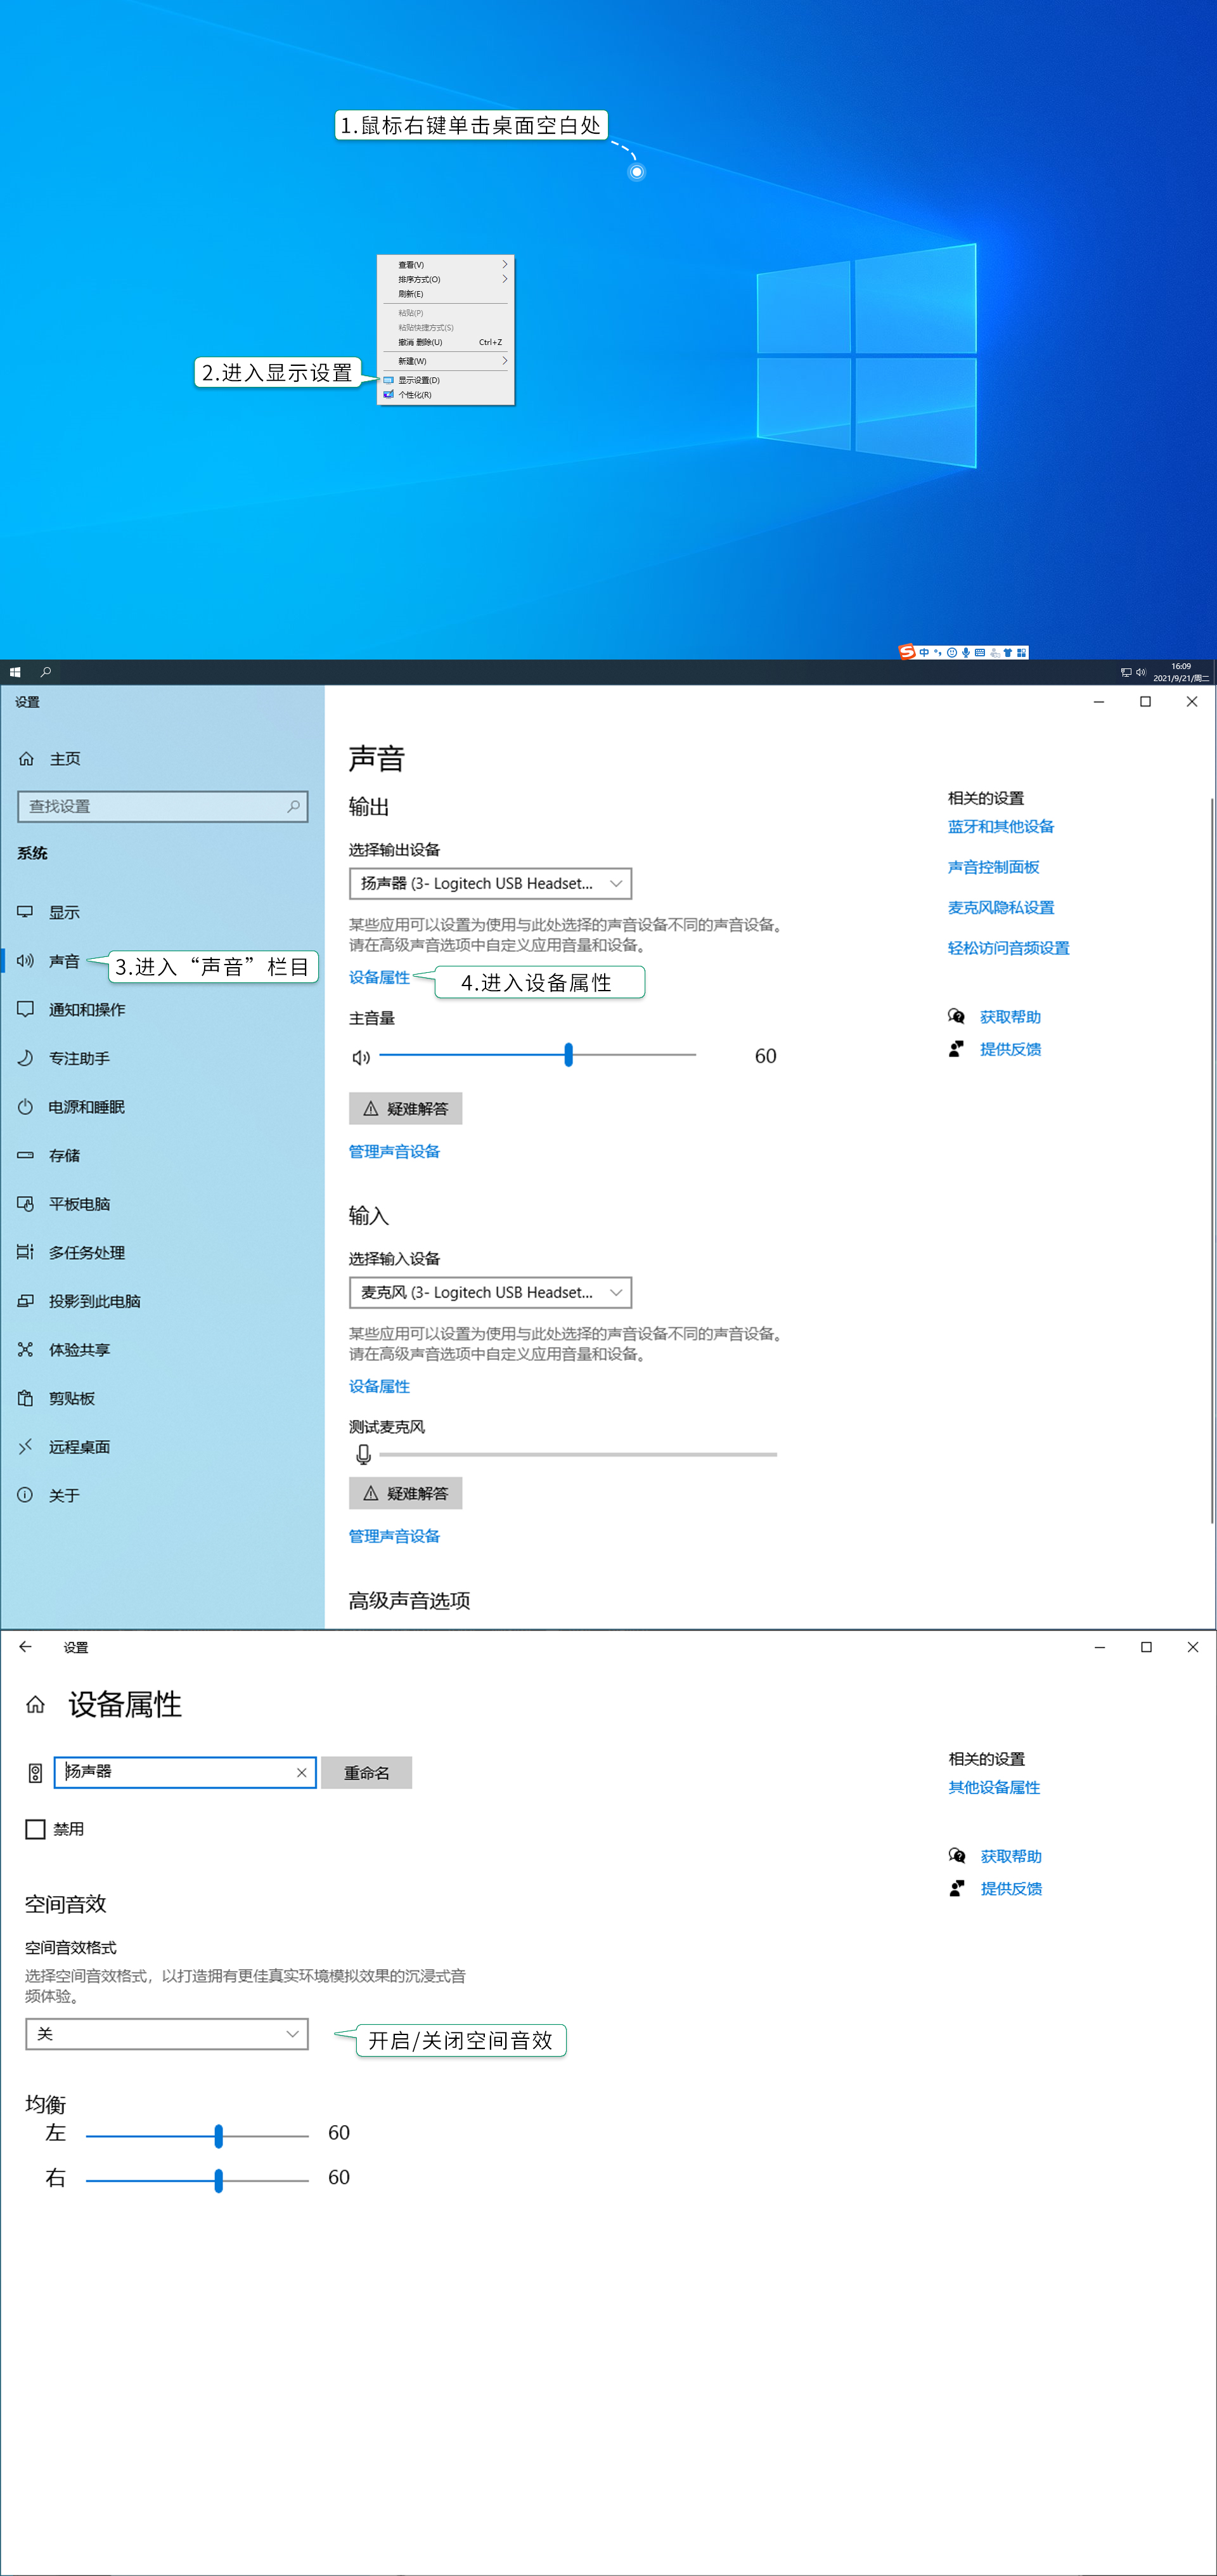Open the input device 麦克风 dropdown
Viewport: 1217px width, 2576px height.
491,1292
